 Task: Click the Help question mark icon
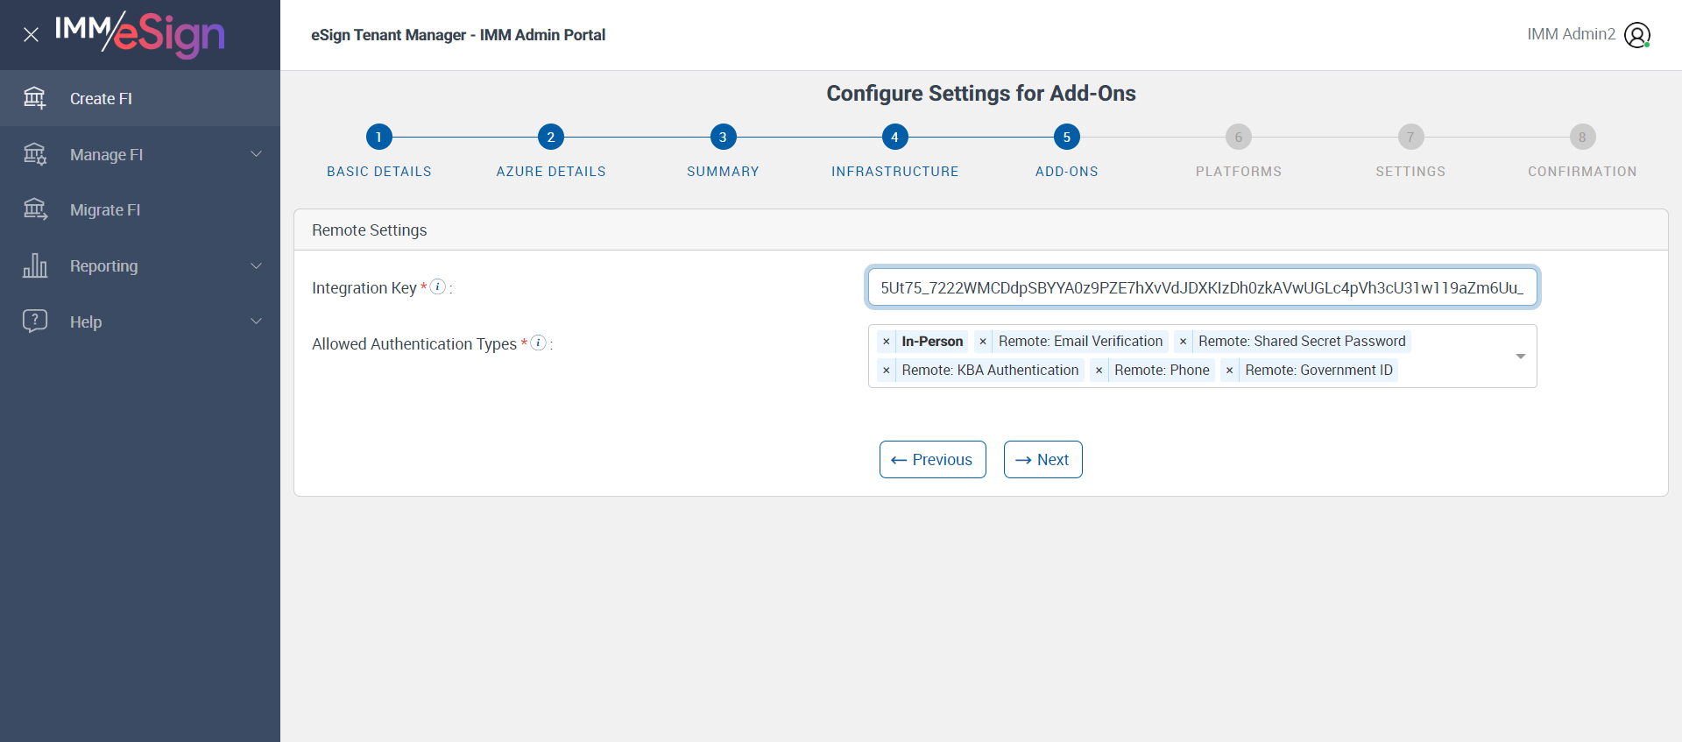(35, 321)
